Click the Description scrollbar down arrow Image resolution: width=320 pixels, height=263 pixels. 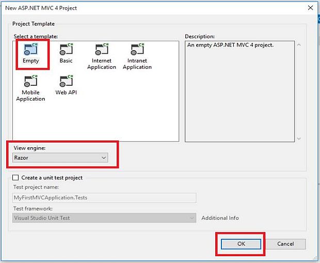[299, 138]
